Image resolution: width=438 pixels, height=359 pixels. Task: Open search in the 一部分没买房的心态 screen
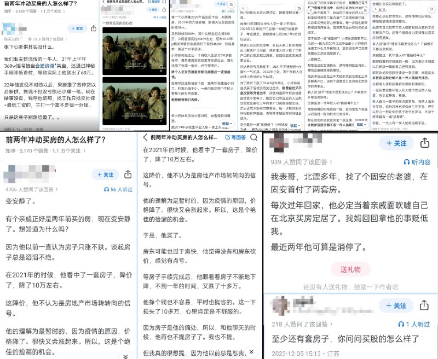tap(165, 2)
